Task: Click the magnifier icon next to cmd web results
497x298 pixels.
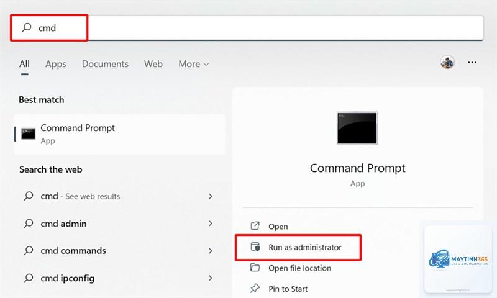Action: (x=29, y=196)
